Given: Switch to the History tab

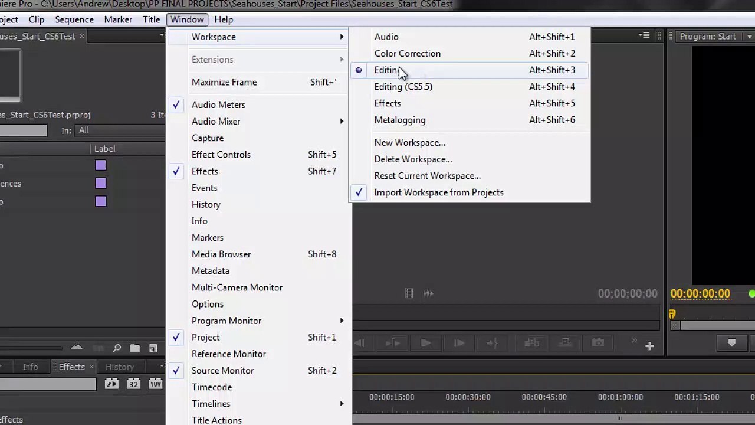Looking at the screenshot, I should (x=120, y=367).
